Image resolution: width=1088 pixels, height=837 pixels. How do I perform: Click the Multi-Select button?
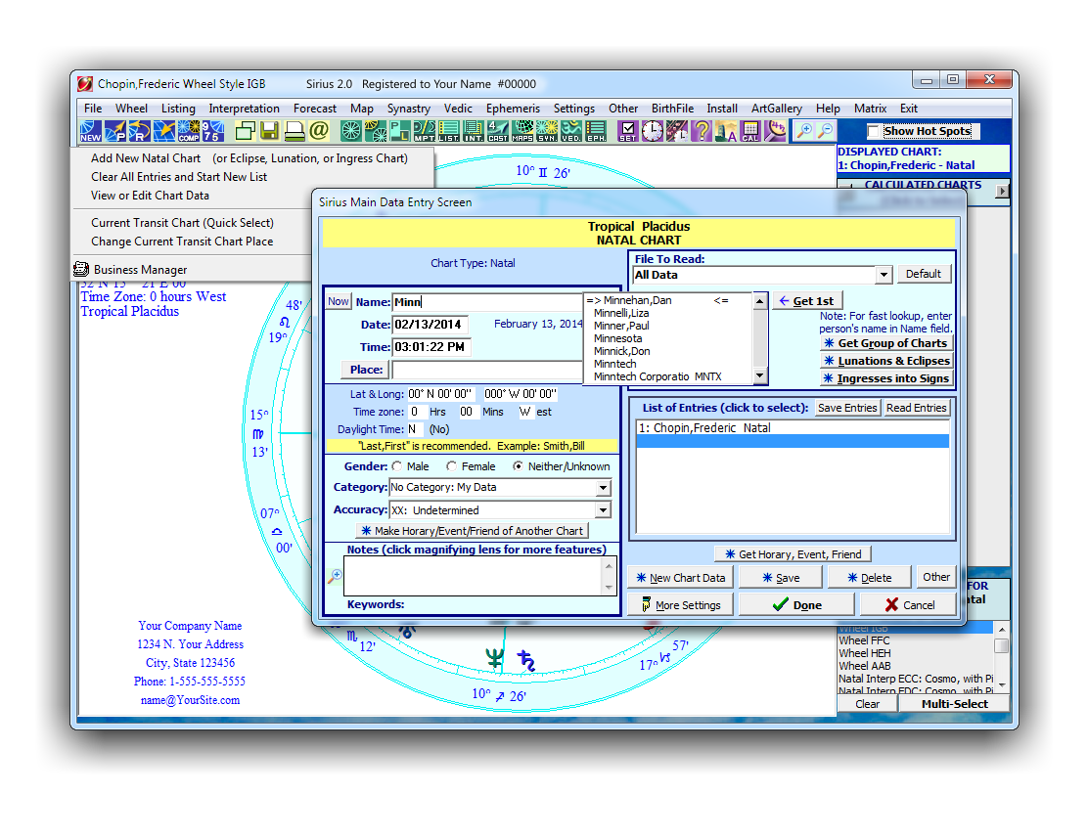pyautogui.click(x=954, y=704)
